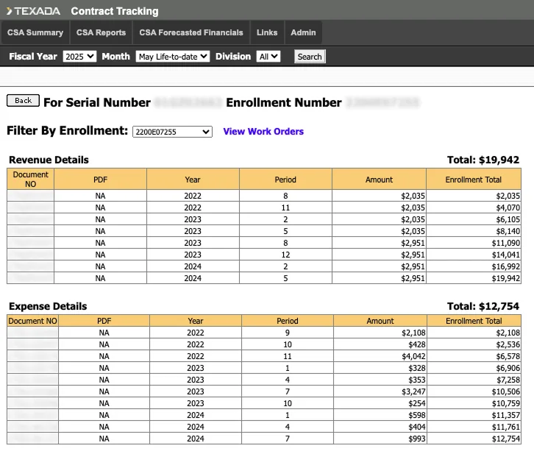Viewport: 534px width, 454px height.
Task: Click Revenue Details Document NO column header
Action: point(31,179)
